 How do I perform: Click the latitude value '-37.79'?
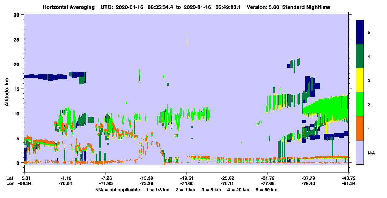pyautogui.click(x=308, y=178)
